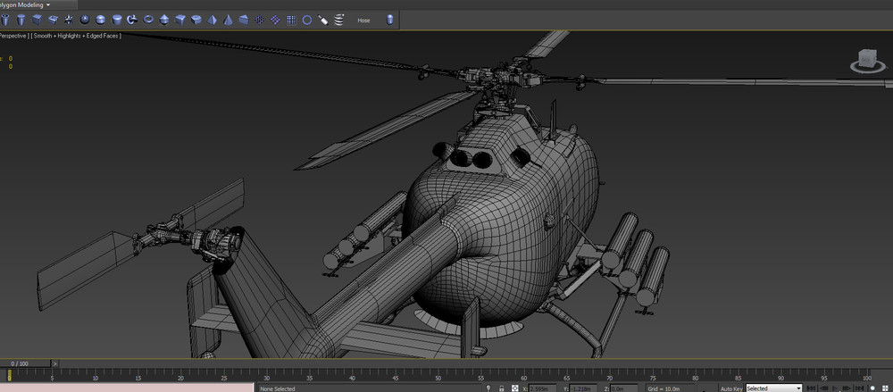Select the capsule icon right of Hose
This screenshot has height=392, width=893.
390,19
